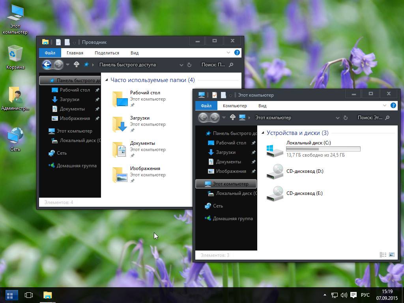Click the Help question mark icon in Проводник window
Viewport: 404px width, 303px height.
pos(237,52)
